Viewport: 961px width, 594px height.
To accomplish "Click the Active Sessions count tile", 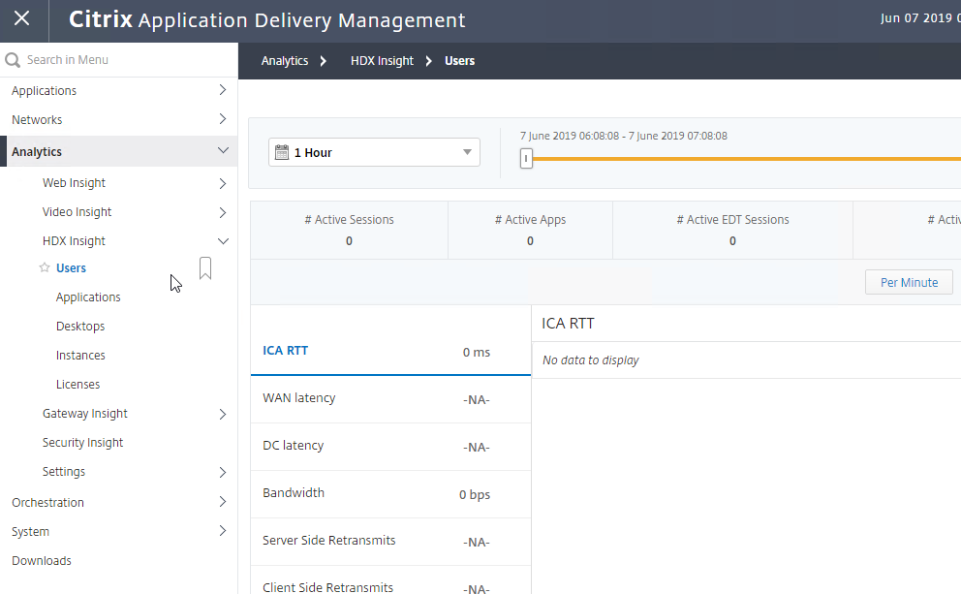I will click(x=350, y=230).
